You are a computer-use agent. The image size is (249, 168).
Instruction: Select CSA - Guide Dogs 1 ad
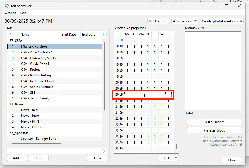click(35, 64)
